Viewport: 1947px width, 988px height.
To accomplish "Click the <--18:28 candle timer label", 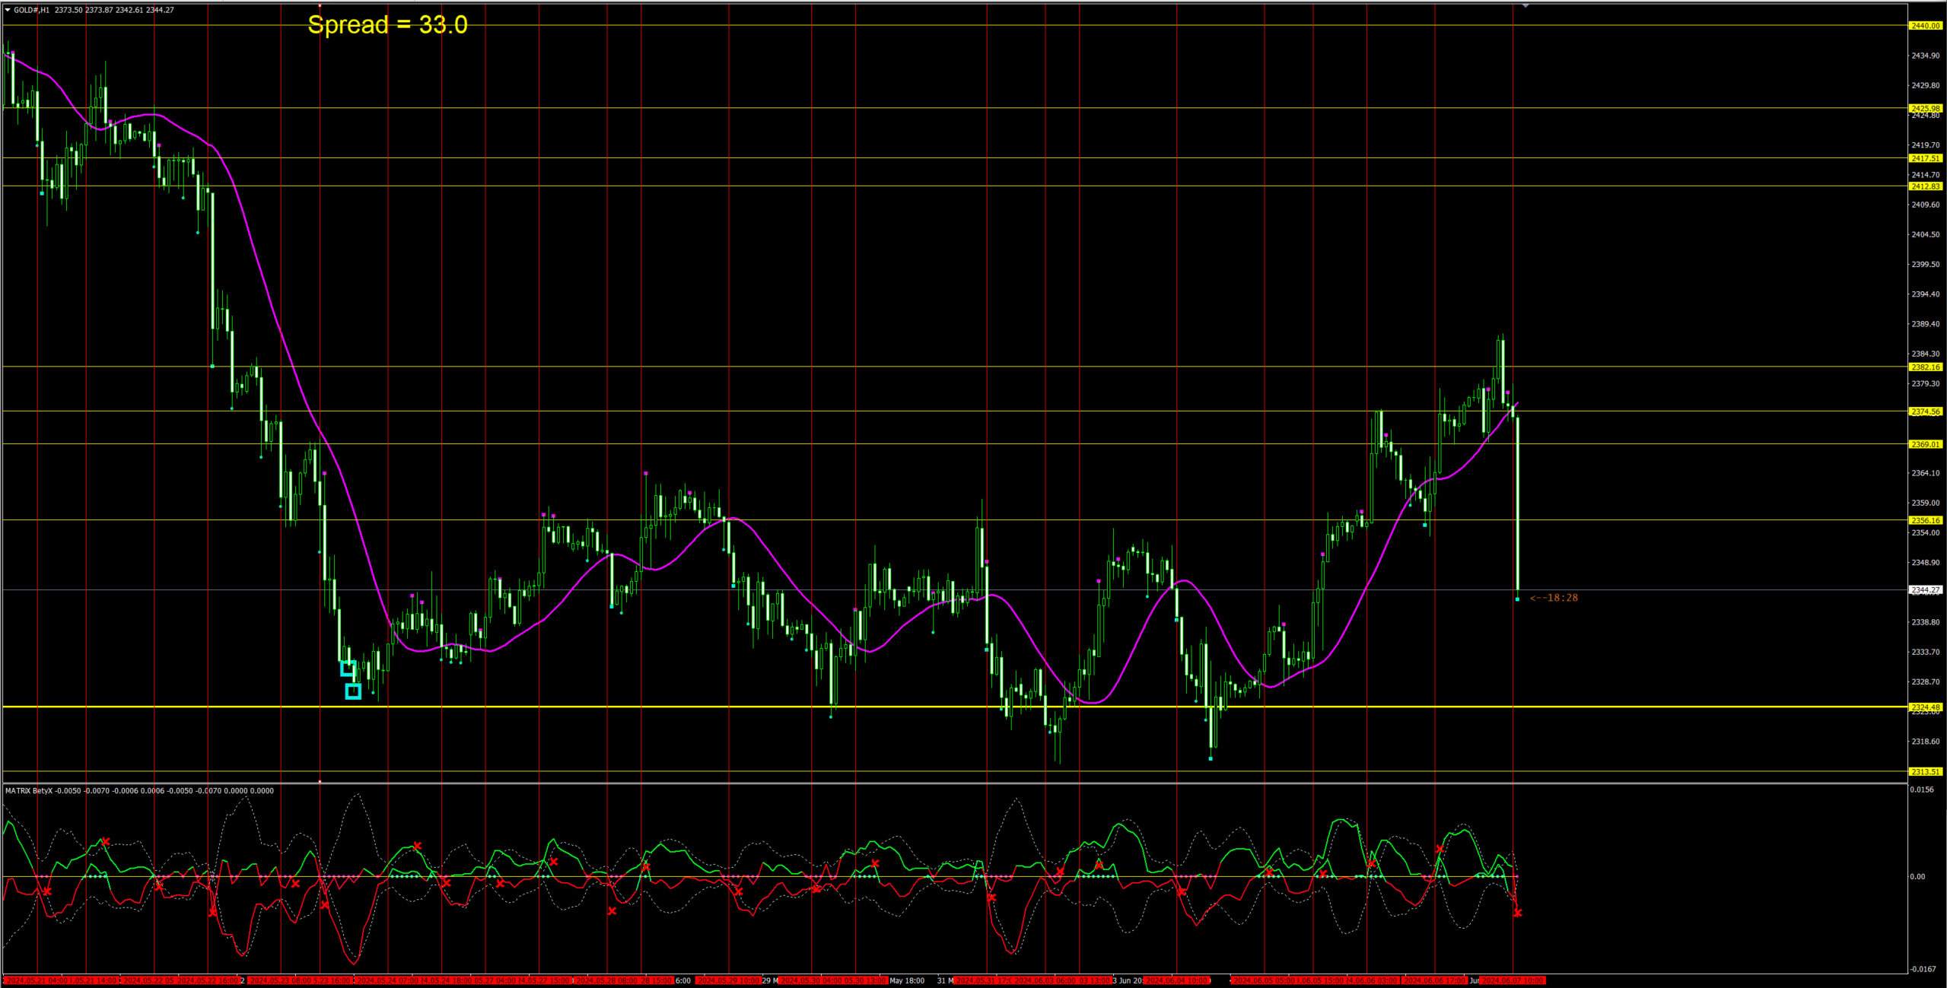I will tap(1554, 598).
